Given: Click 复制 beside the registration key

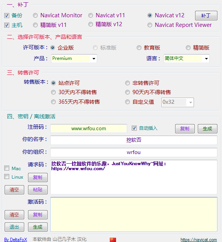Looking at the screenshot, I should 185,129.
